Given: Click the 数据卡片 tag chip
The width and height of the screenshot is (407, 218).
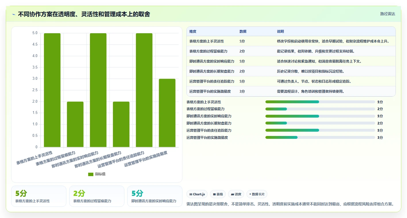Looking at the screenshot, I should tap(257, 194).
